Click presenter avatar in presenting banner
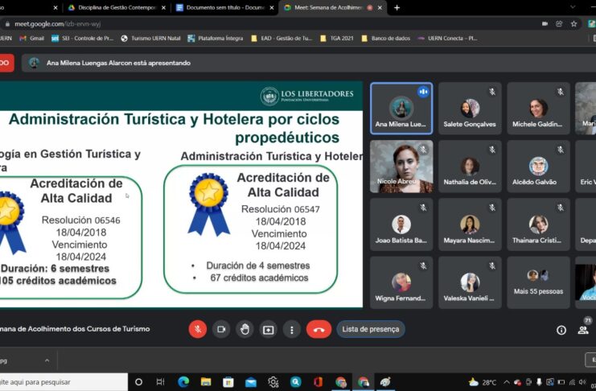The image size is (596, 391). click(x=34, y=63)
